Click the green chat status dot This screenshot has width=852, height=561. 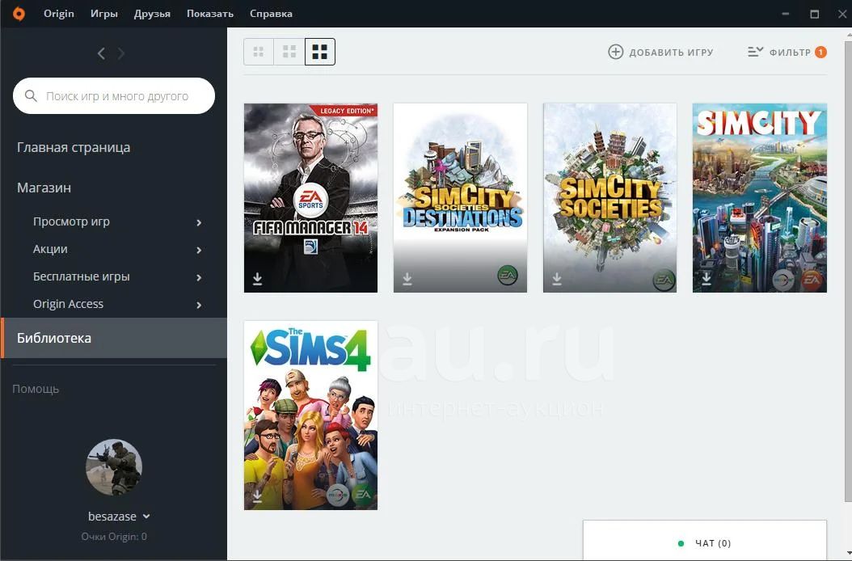click(x=681, y=543)
